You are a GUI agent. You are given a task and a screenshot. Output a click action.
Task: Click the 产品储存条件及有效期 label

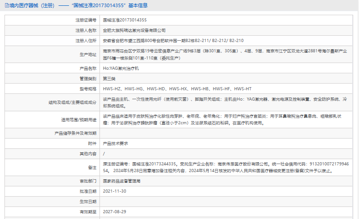click(76, 133)
